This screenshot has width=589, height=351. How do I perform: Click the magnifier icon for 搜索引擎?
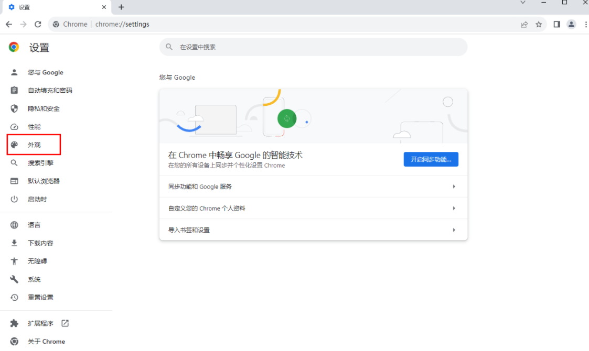[14, 163]
